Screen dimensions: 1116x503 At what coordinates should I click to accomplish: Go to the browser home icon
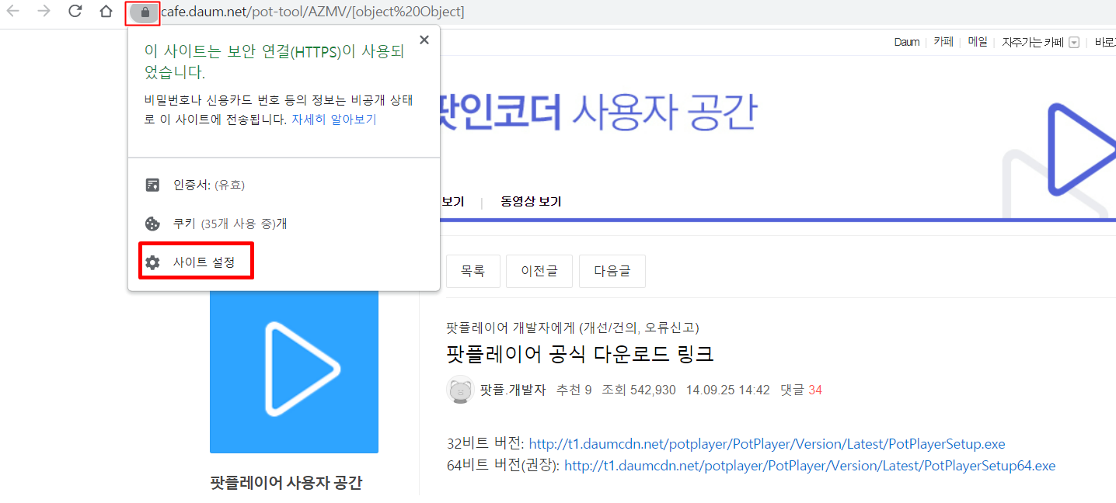click(106, 12)
